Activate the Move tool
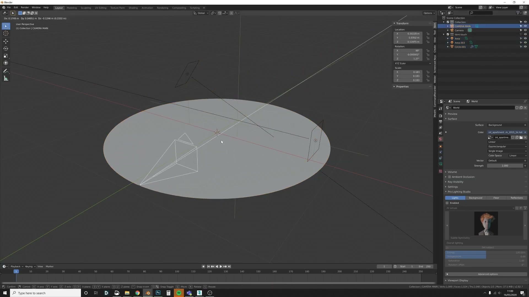529x297 pixels. 6,41
